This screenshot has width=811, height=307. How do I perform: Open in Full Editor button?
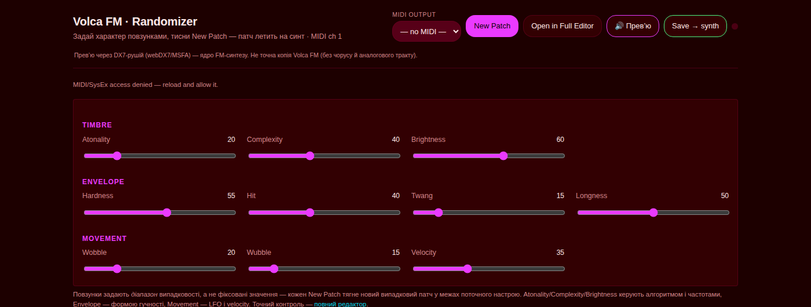[562, 26]
